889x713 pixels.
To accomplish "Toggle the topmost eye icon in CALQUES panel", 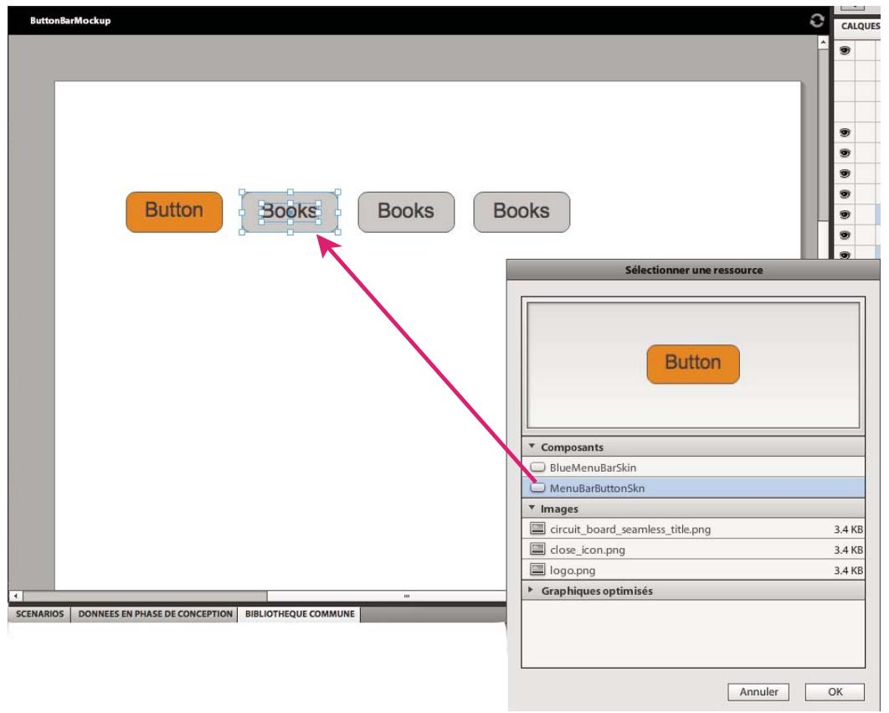I will click(845, 50).
